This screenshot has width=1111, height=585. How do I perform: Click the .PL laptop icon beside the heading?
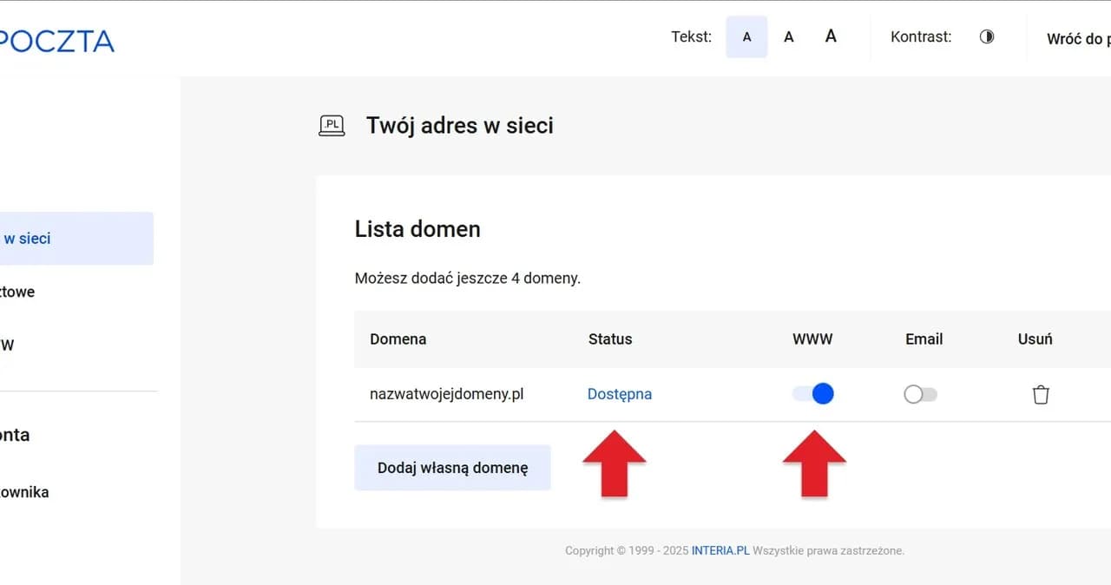332,126
